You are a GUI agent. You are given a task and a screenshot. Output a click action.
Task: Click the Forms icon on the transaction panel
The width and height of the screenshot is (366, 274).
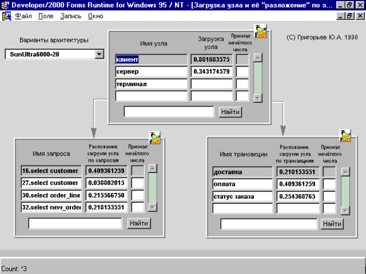345,135
